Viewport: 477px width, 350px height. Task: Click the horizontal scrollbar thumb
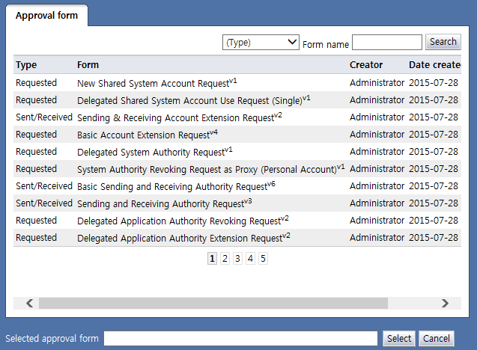[x=213, y=303]
